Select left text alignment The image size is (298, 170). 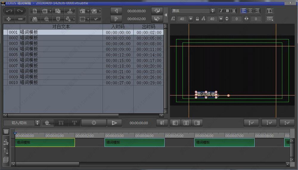(244, 11)
